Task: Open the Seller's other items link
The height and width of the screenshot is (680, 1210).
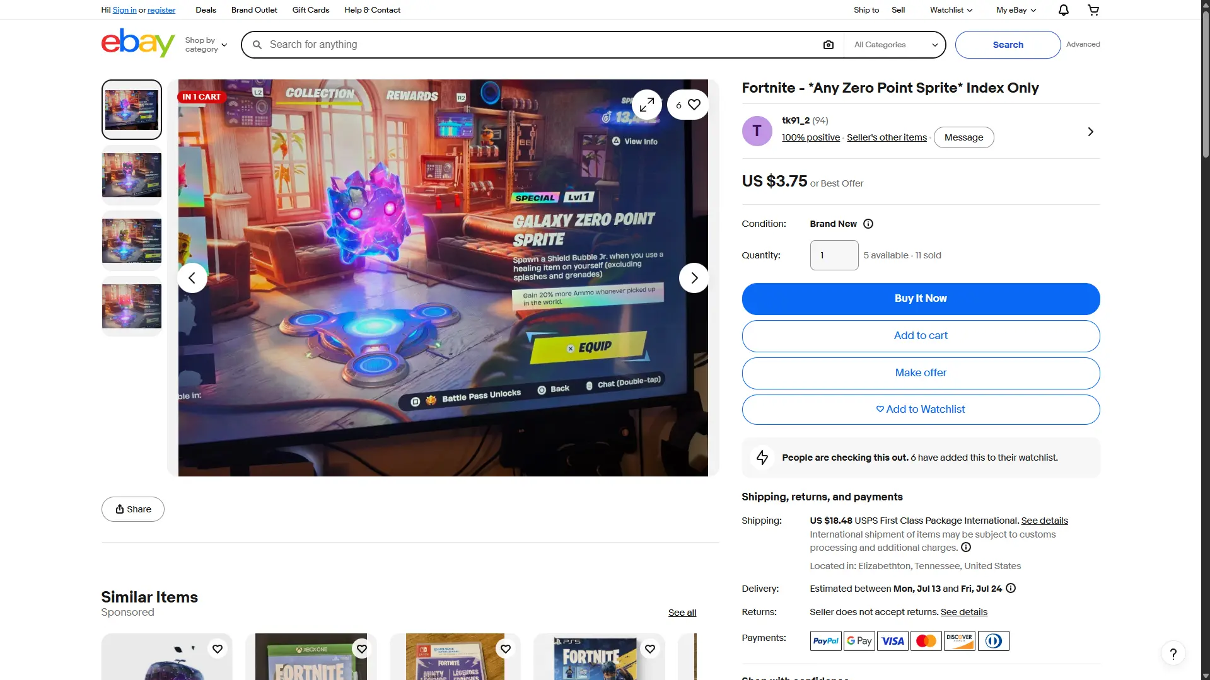Action: point(887,137)
